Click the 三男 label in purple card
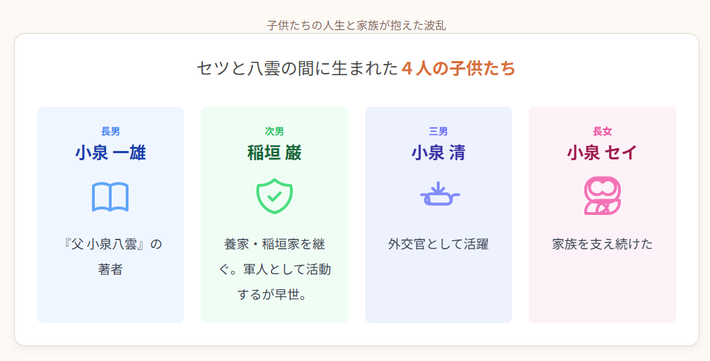The height and width of the screenshot is (361, 710). pos(438,131)
